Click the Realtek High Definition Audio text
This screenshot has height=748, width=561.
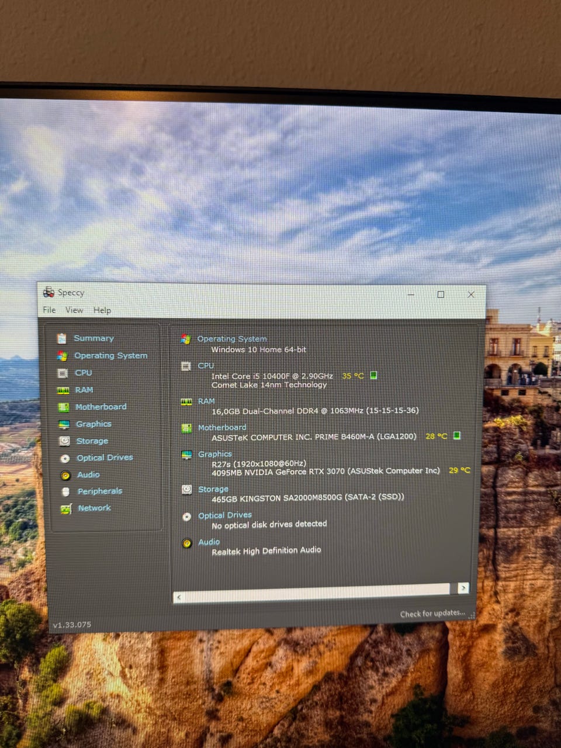point(266,550)
